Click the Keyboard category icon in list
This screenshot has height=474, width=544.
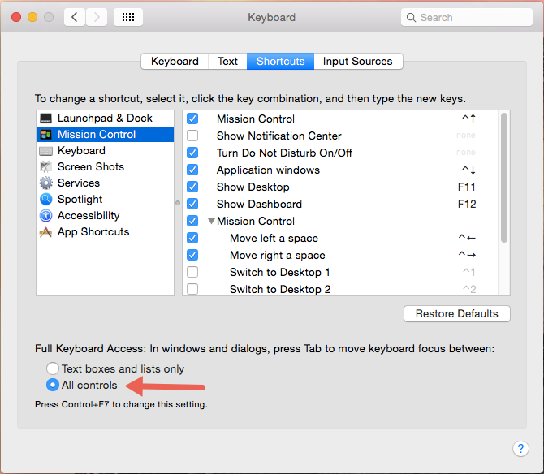pyautogui.click(x=46, y=151)
